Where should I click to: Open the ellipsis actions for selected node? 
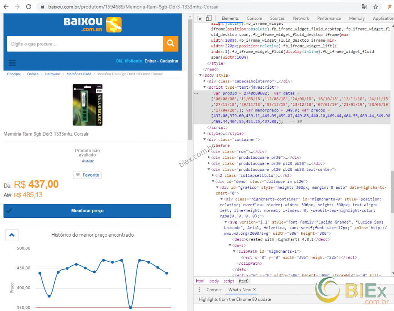196,93
